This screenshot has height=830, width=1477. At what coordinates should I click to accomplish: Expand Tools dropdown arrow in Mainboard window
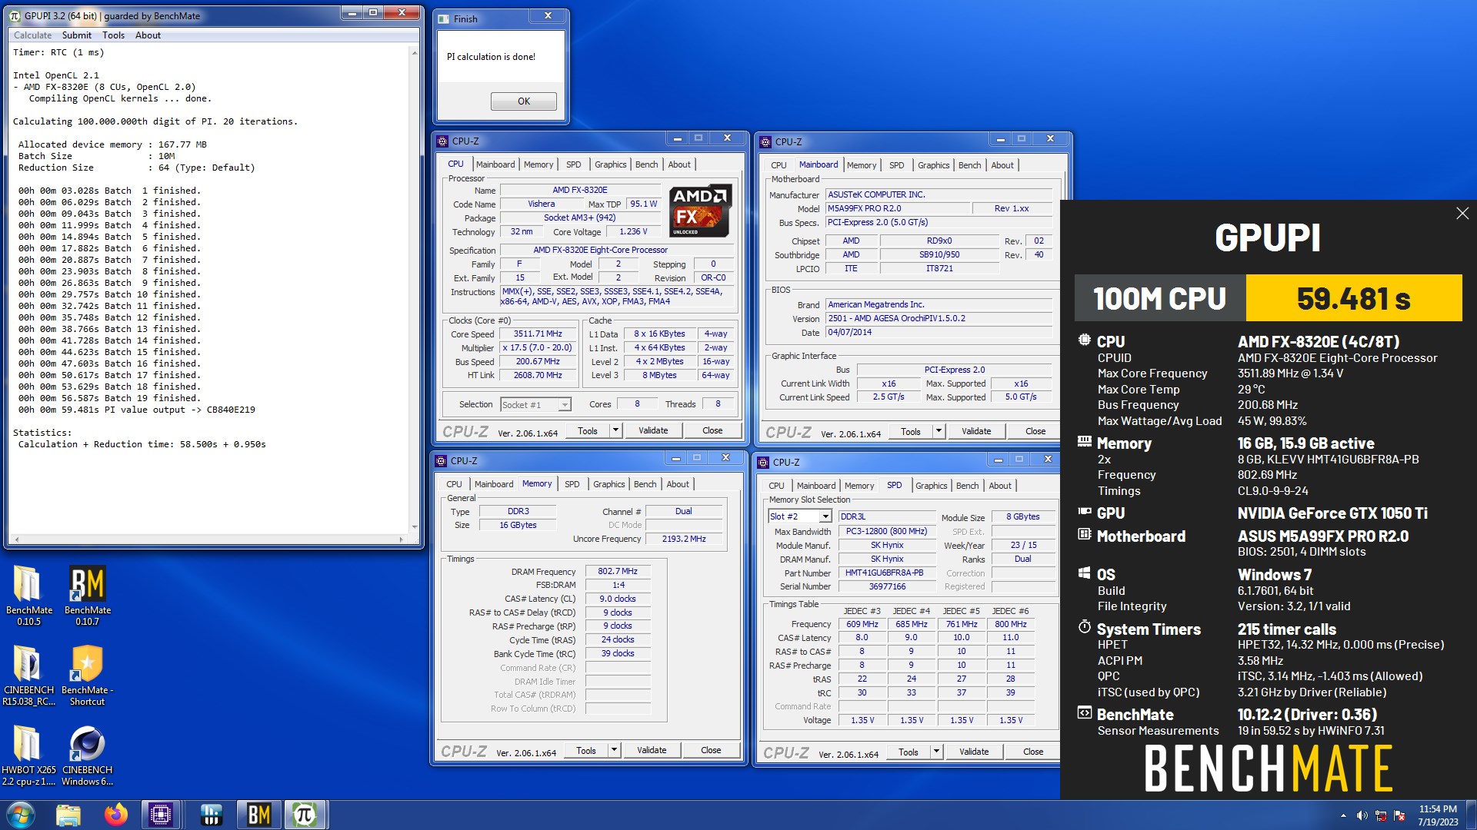coord(939,431)
